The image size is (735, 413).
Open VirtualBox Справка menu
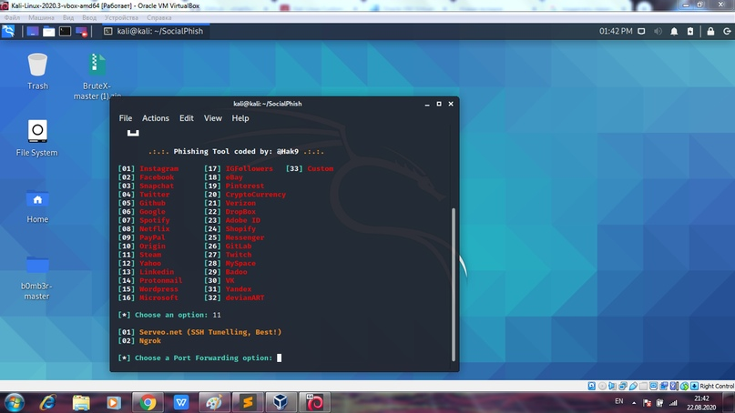(158, 17)
